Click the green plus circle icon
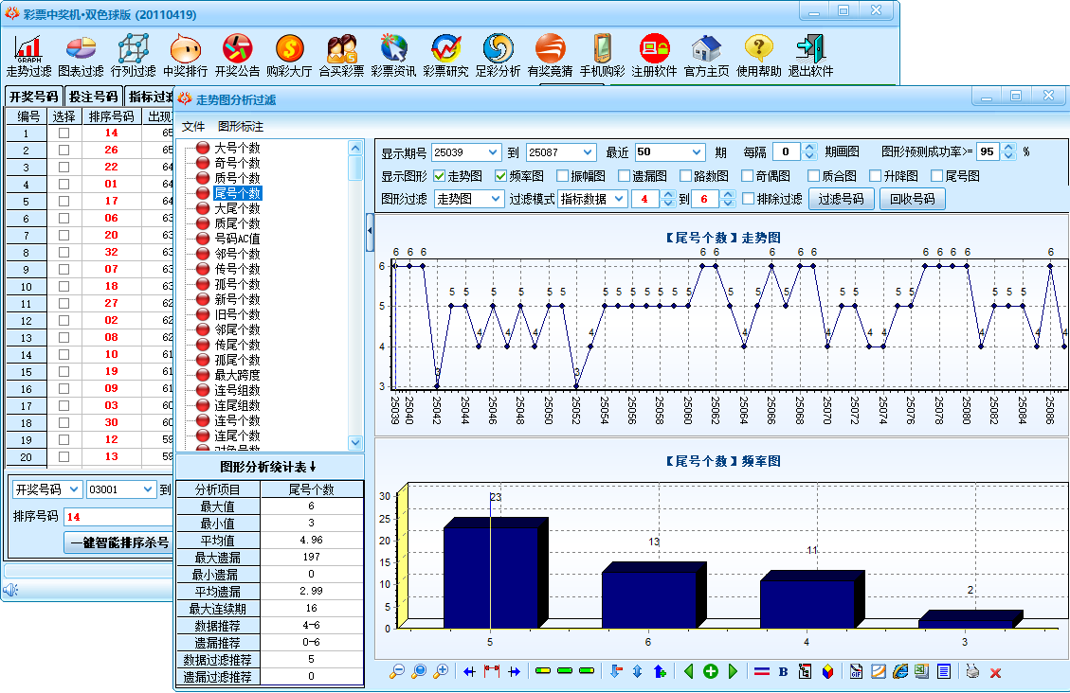The height and width of the screenshot is (693, 1070). tap(710, 671)
